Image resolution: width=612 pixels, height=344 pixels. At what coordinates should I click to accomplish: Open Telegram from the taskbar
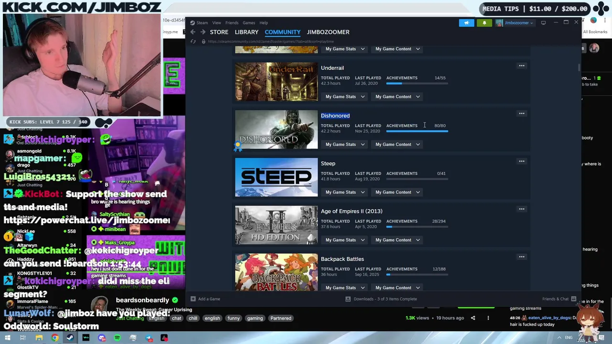click(149, 338)
